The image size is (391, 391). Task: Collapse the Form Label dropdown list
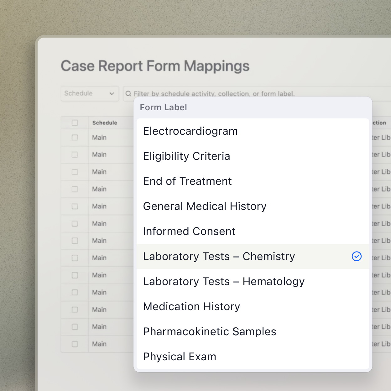click(x=163, y=107)
